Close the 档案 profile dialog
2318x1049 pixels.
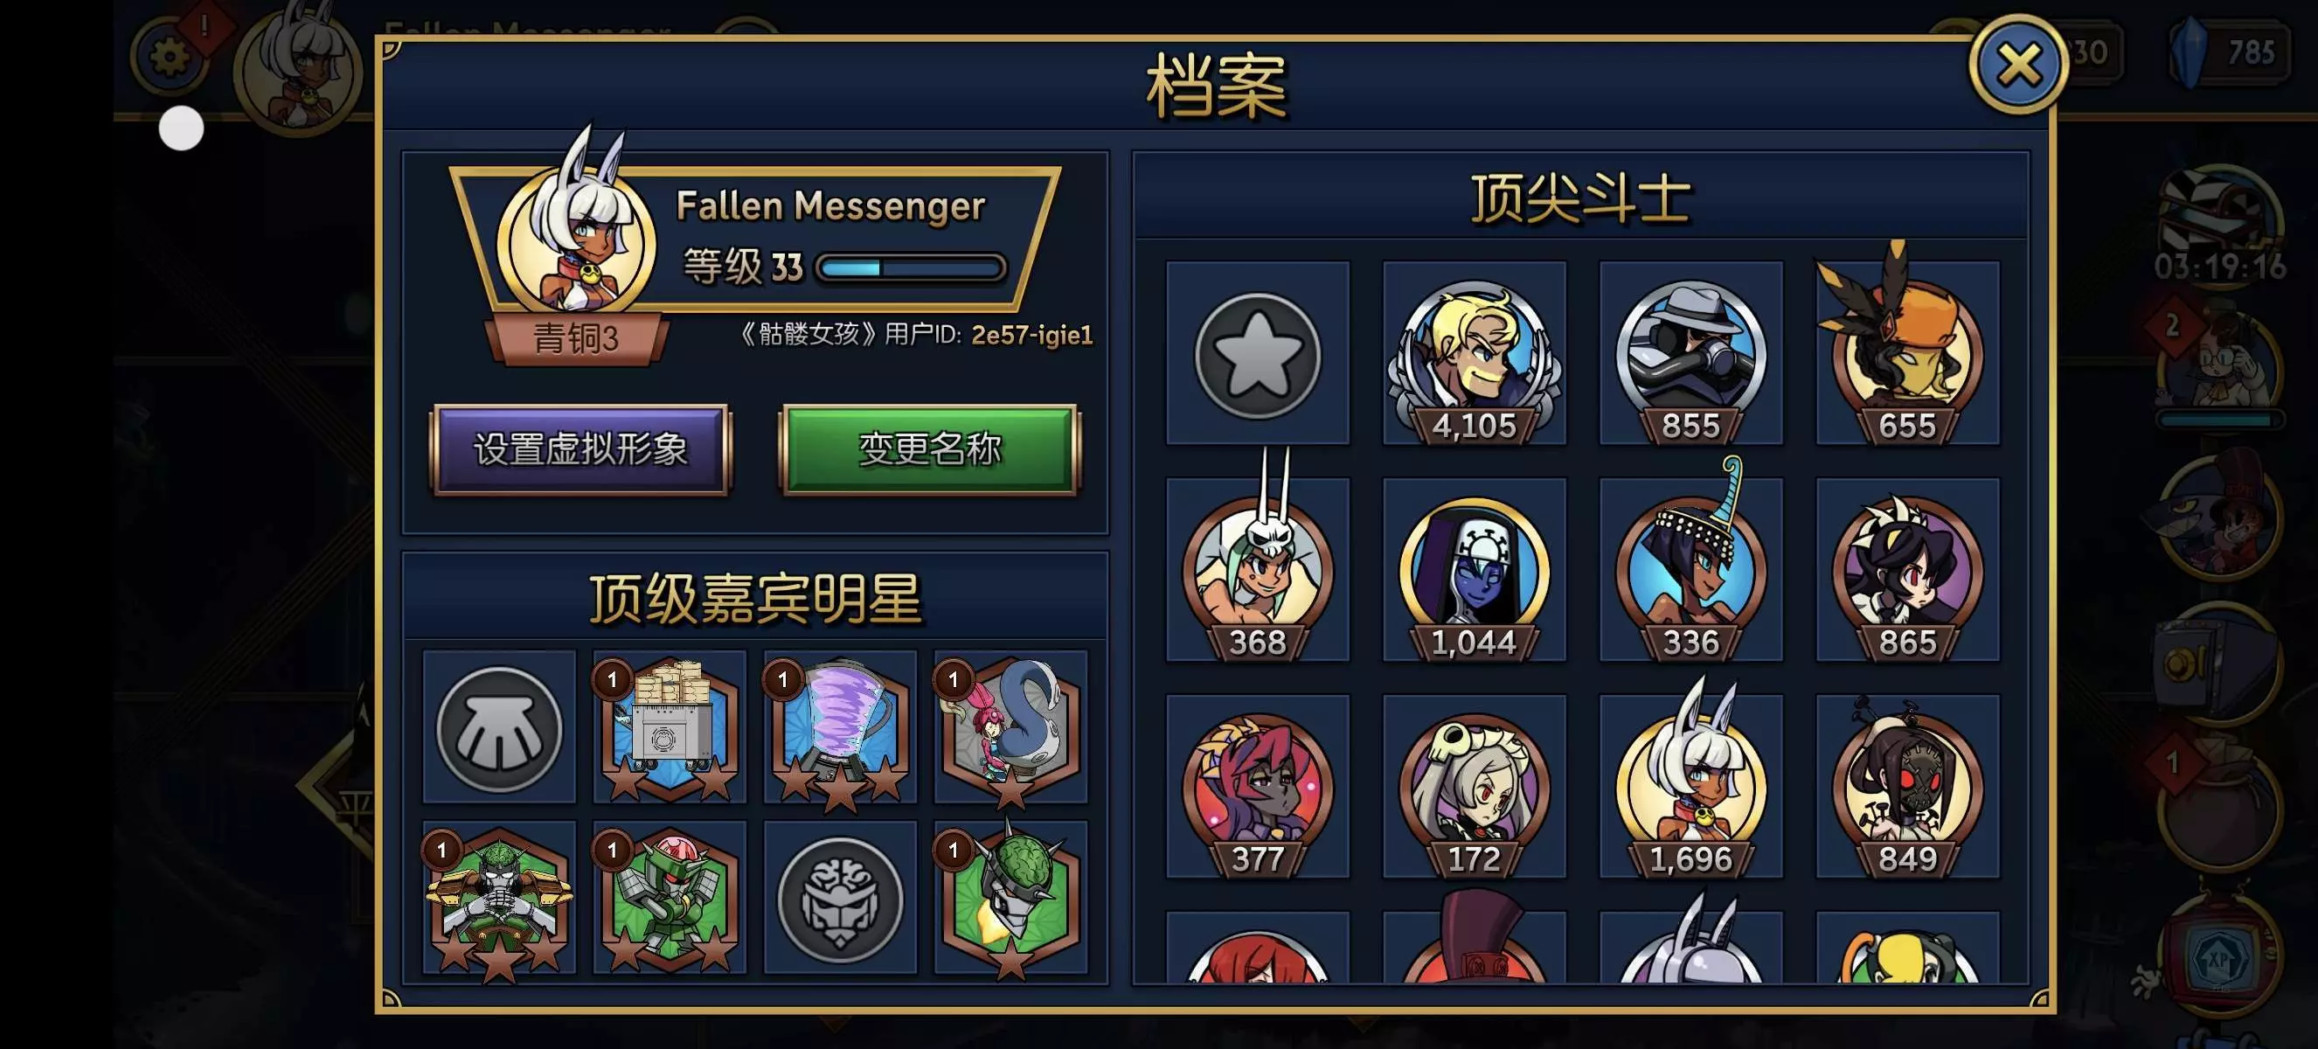click(x=2016, y=65)
